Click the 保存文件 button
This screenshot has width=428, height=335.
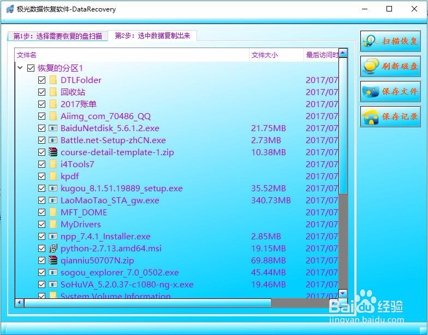click(x=390, y=91)
